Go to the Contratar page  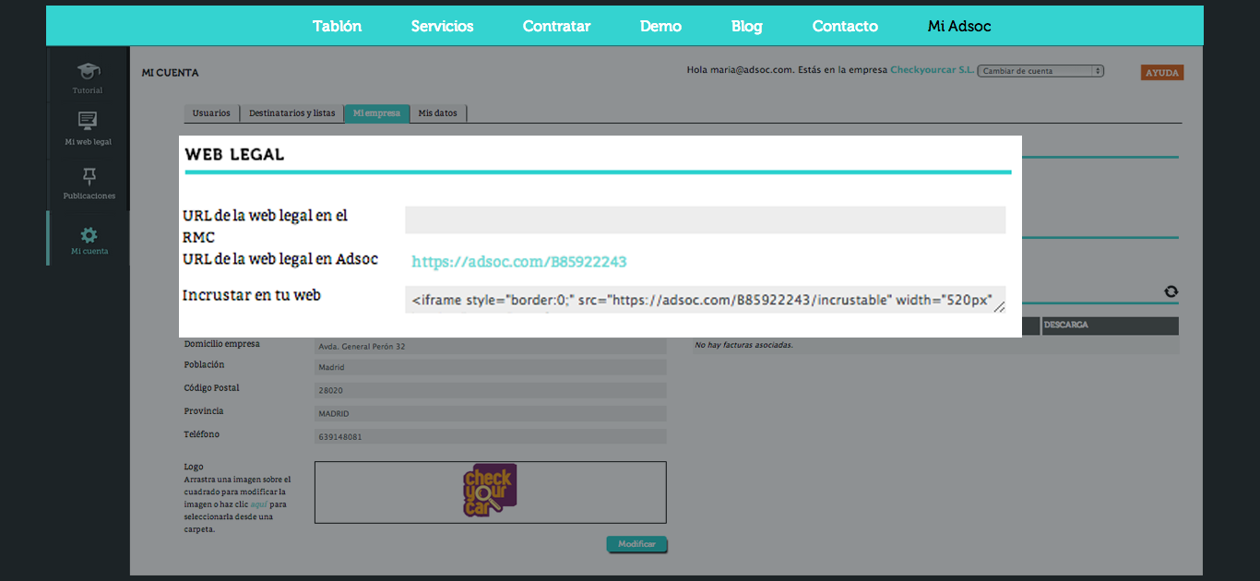pos(556,26)
